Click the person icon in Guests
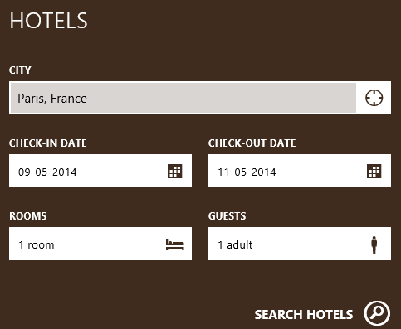Image resolution: width=401 pixels, height=329 pixels. tap(374, 244)
